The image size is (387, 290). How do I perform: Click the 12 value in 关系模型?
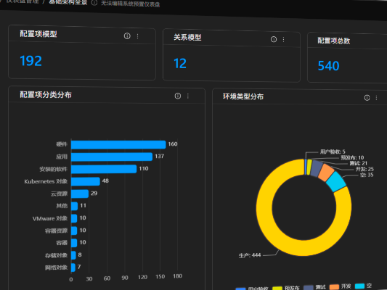pos(180,64)
